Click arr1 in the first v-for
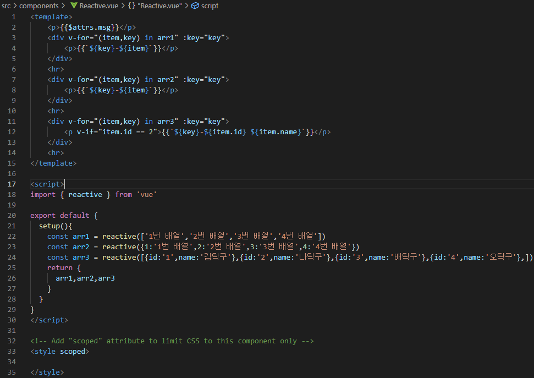Image resolution: width=534 pixels, height=378 pixels. tap(166, 38)
